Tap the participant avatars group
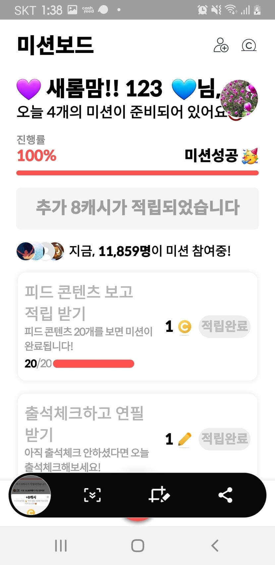The width and height of the screenshot is (275, 565). 40,251
